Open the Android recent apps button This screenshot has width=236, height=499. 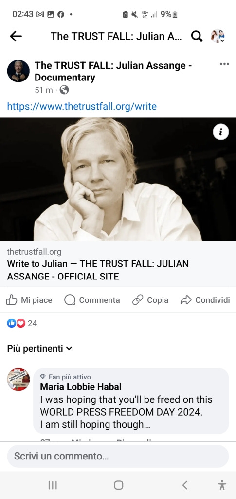tap(53, 485)
